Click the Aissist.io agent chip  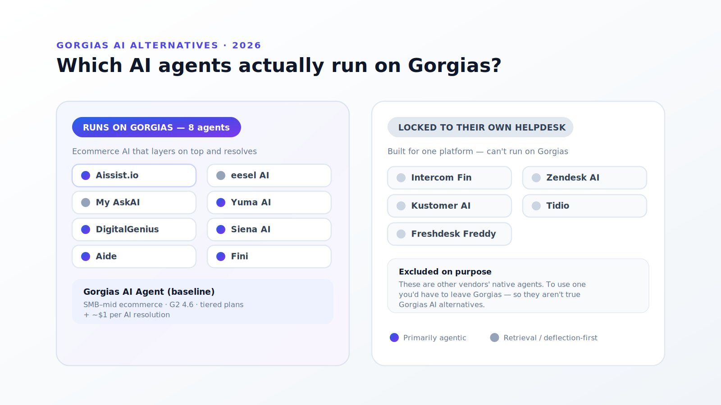(134, 175)
